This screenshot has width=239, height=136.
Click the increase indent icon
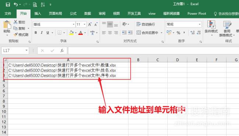tap(130, 33)
